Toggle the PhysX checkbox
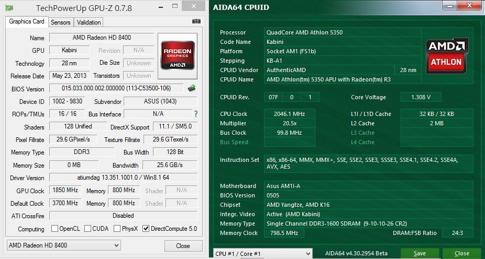The width and height of the screenshot is (485, 259). point(117,229)
